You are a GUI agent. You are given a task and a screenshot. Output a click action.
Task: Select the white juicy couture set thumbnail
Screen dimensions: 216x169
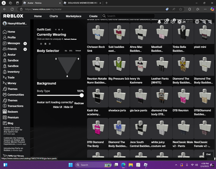click(x=162, y=128)
